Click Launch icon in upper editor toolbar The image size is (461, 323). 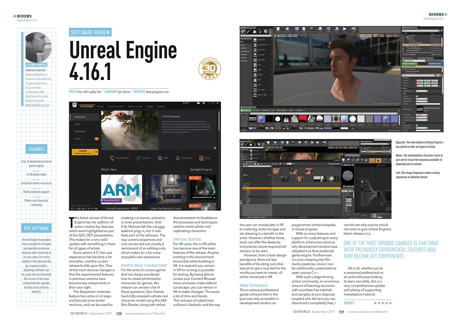pos(353,29)
